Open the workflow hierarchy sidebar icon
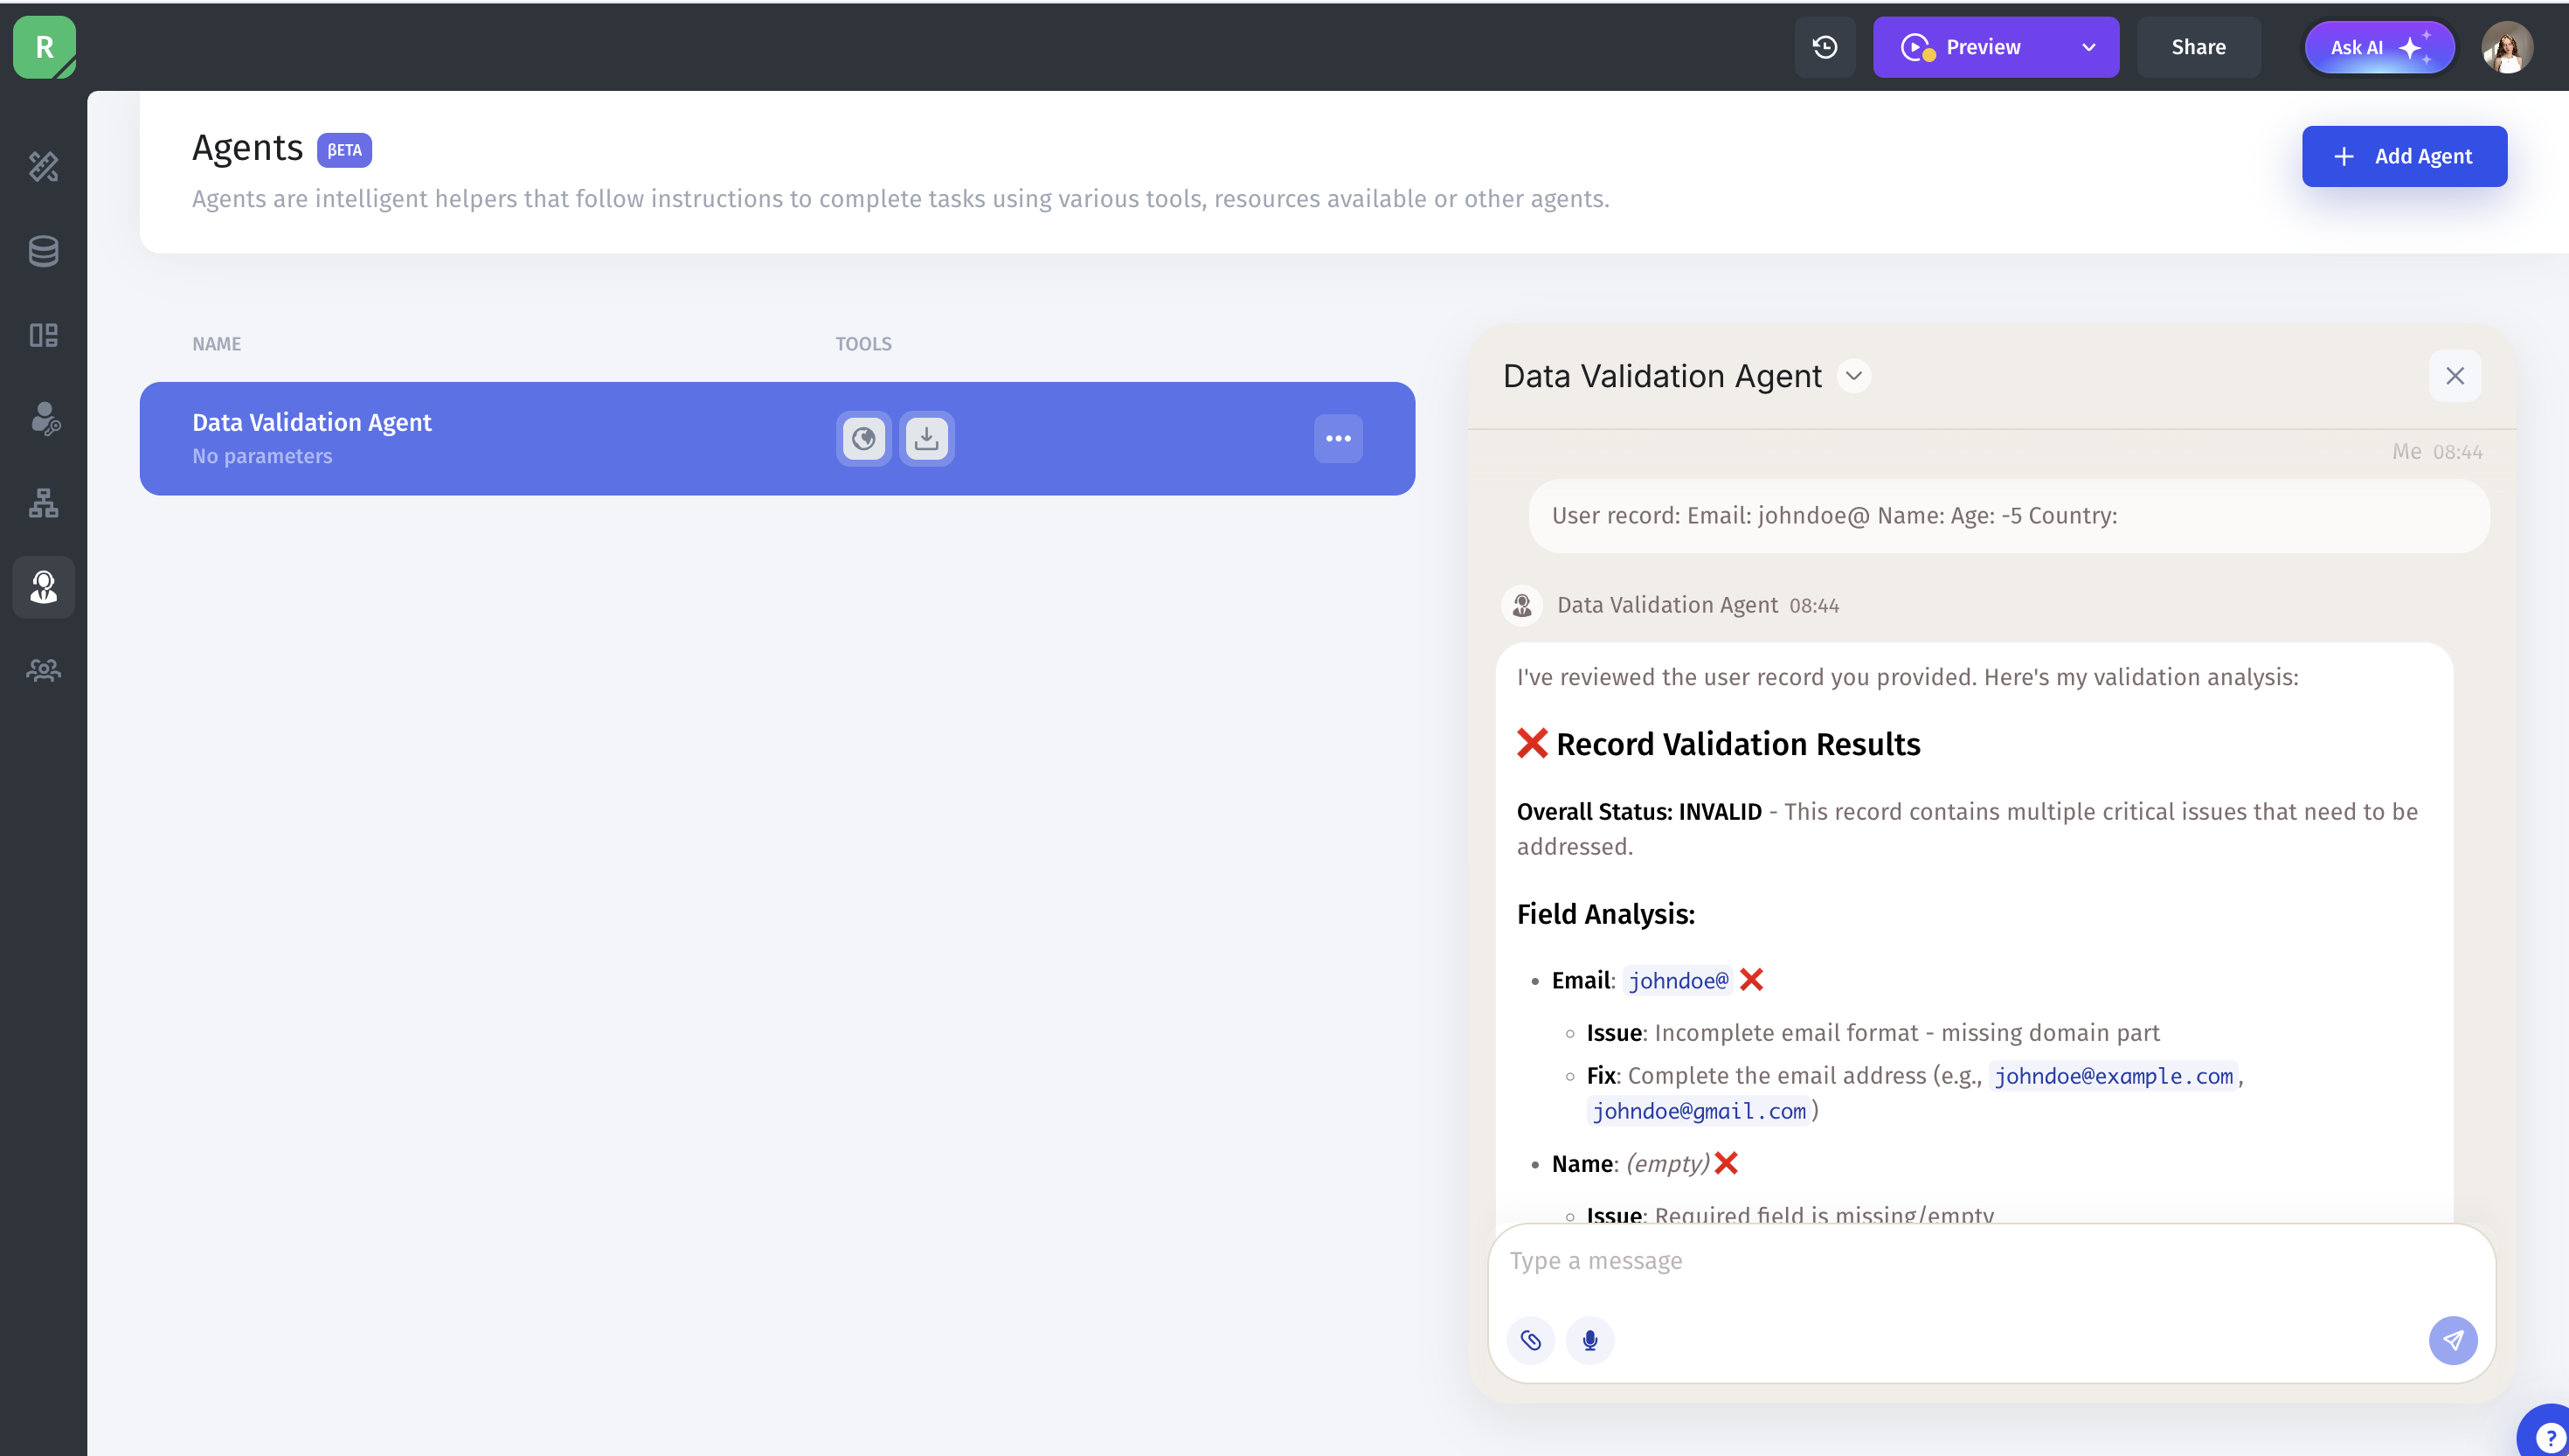Image resolution: width=2569 pixels, height=1456 pixels. (43, 503)
